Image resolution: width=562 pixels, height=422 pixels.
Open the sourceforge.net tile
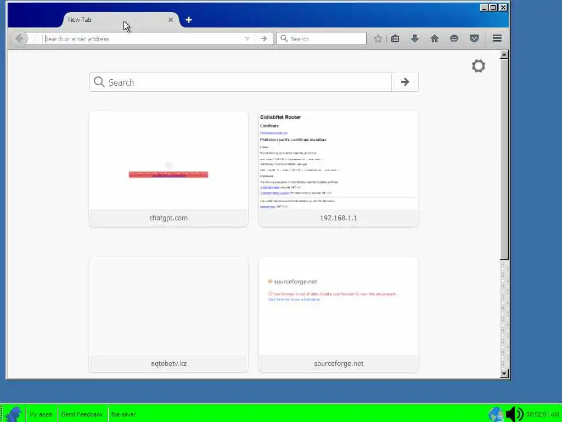click(x=338, y=314)
